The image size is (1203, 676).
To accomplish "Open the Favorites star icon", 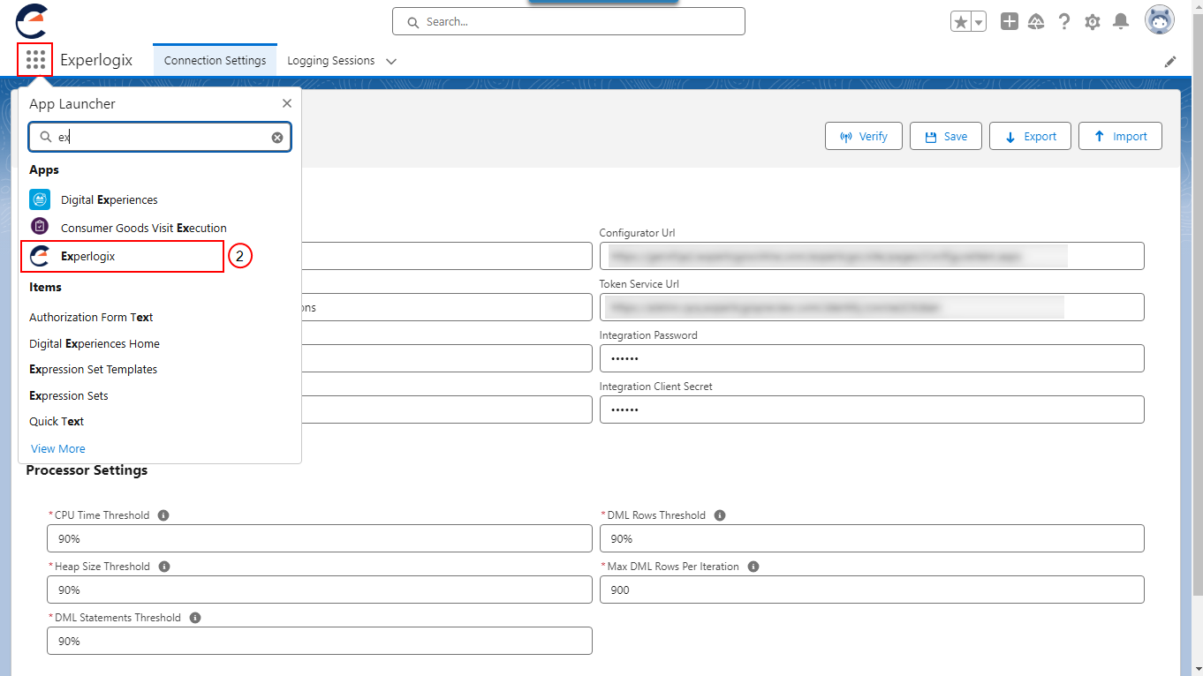I will pyautogui.click(x=961, y=22).
